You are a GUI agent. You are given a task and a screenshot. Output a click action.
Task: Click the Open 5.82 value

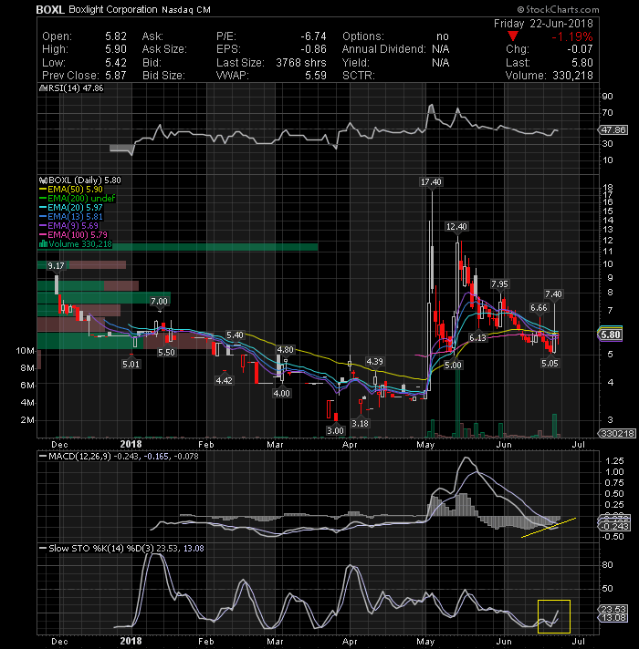116,36
